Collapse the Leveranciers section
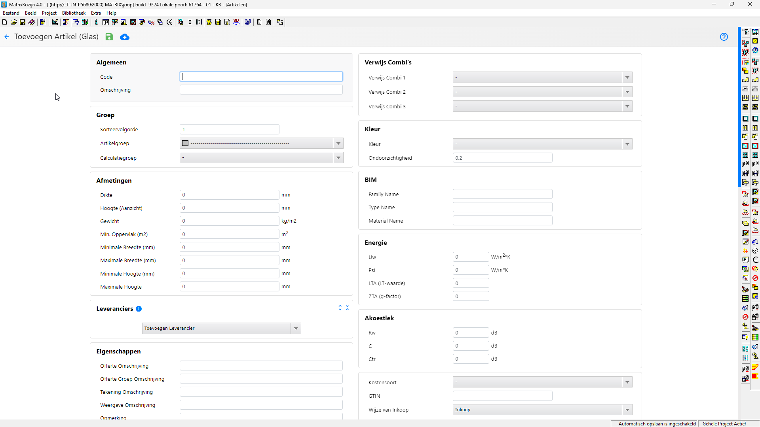 point(348,308)
